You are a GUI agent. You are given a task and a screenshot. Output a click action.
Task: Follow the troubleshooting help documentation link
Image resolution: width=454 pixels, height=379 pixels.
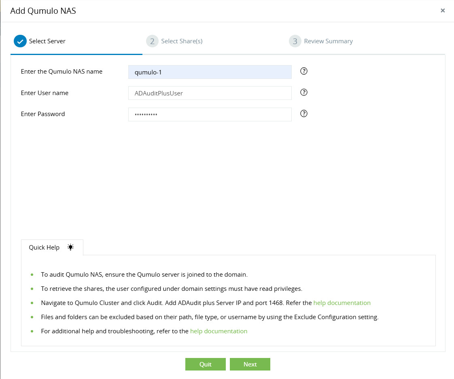(x=219, y=331)
